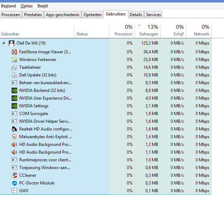Open the Opties menu
Image resolution: width=224 pixels, height=202 pixels.
27,6
